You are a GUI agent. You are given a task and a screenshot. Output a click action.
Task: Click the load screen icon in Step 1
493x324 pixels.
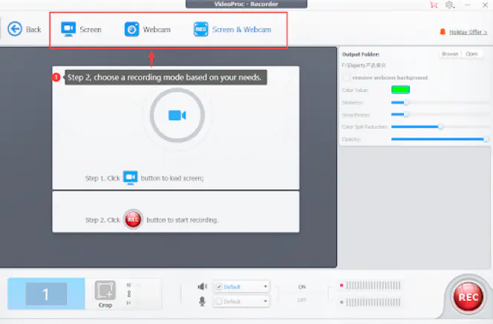[130, 178]
